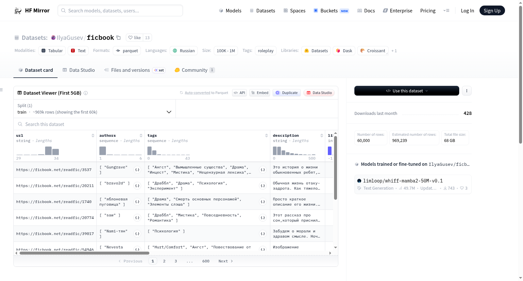Image resolution: width=523 pixels, height=281 pixels.
Task: Open Docs in top navigation
Action: coord(366,11)
